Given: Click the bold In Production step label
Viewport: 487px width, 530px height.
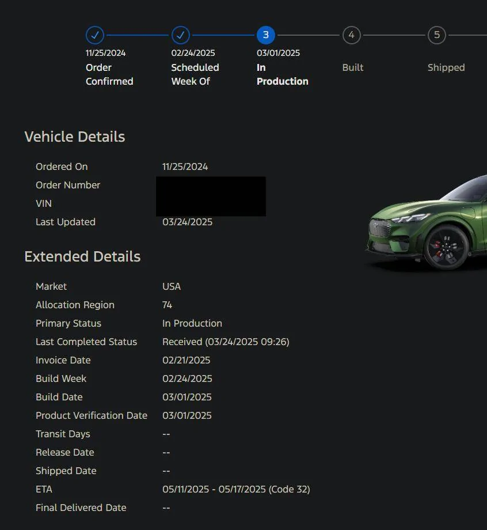Looking at the screenshot, I should 282,74.
